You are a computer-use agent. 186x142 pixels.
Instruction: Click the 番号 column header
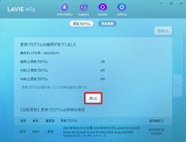pyautogui.click(x=35, y=121)
